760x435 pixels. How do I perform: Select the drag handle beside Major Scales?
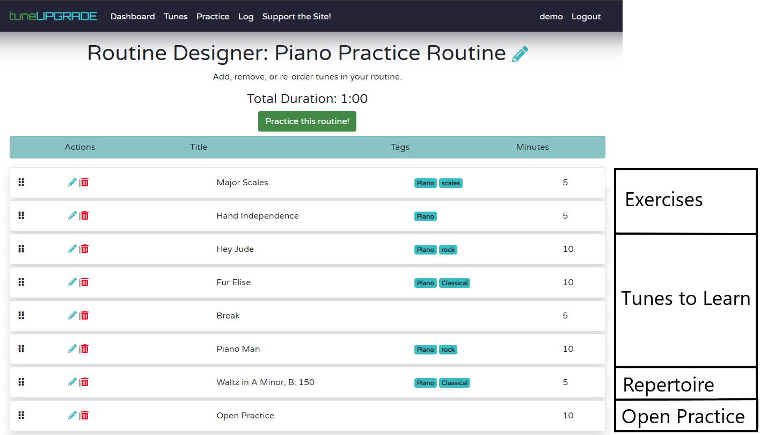(x=21, y=182)
